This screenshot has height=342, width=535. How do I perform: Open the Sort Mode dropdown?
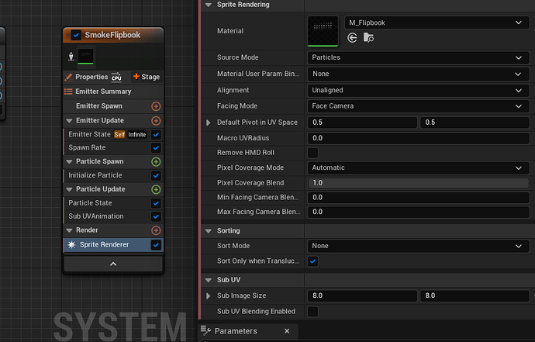pyautogui.click(x=419, y=246)
